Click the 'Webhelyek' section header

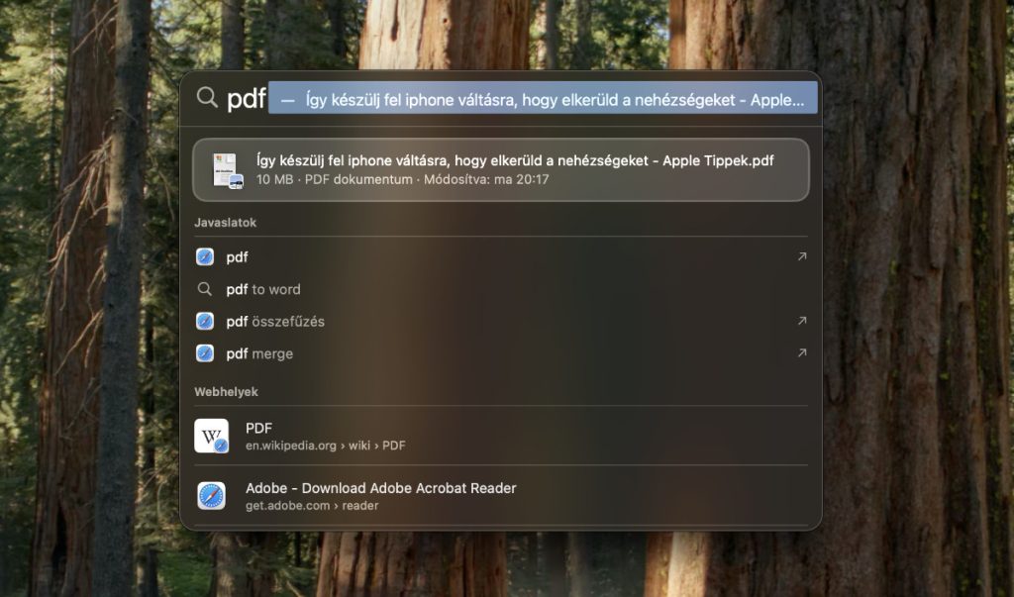[226, 392]
